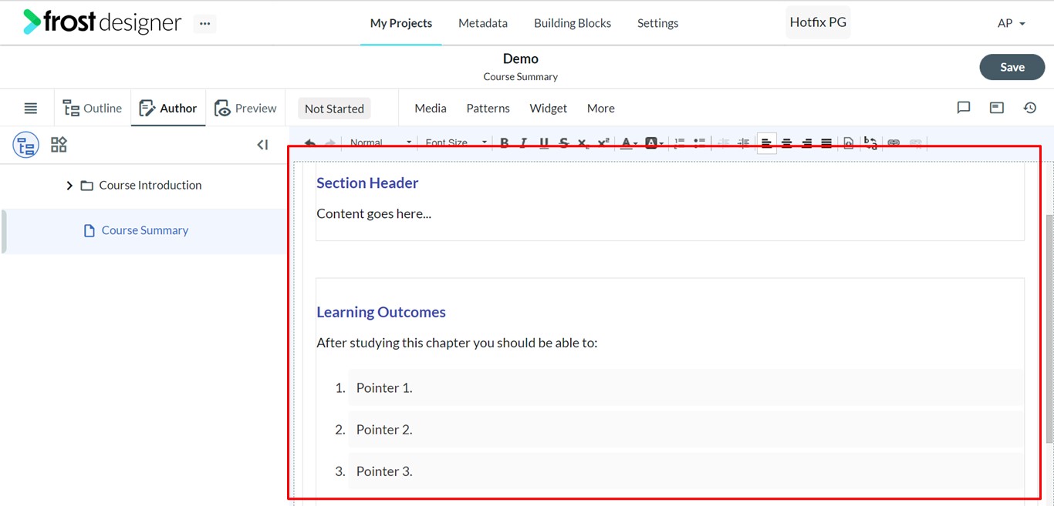Toggle italic formatting

[x=524, y=142]
